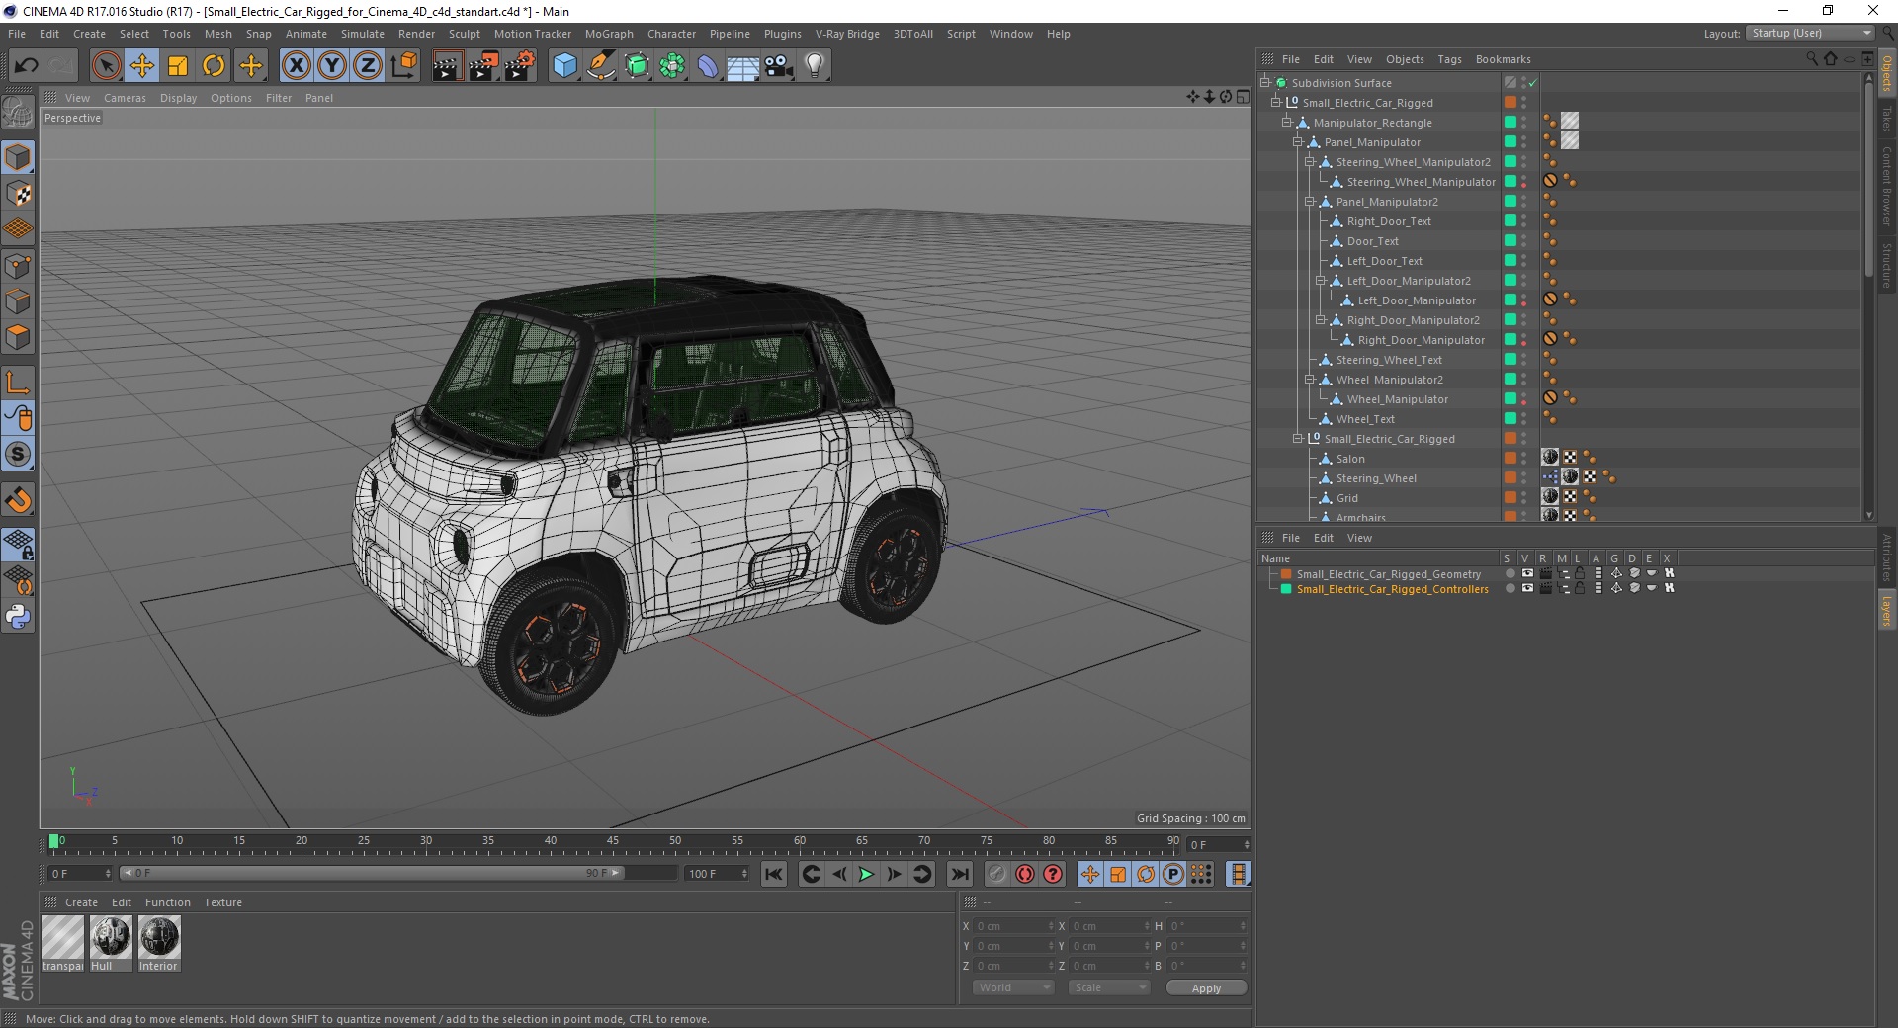Toggle View eye for Small_Electric_Car_Rigged_Controllers layer
The width and height of the screenshot is (1898, 1028).
click(1527, 588)
